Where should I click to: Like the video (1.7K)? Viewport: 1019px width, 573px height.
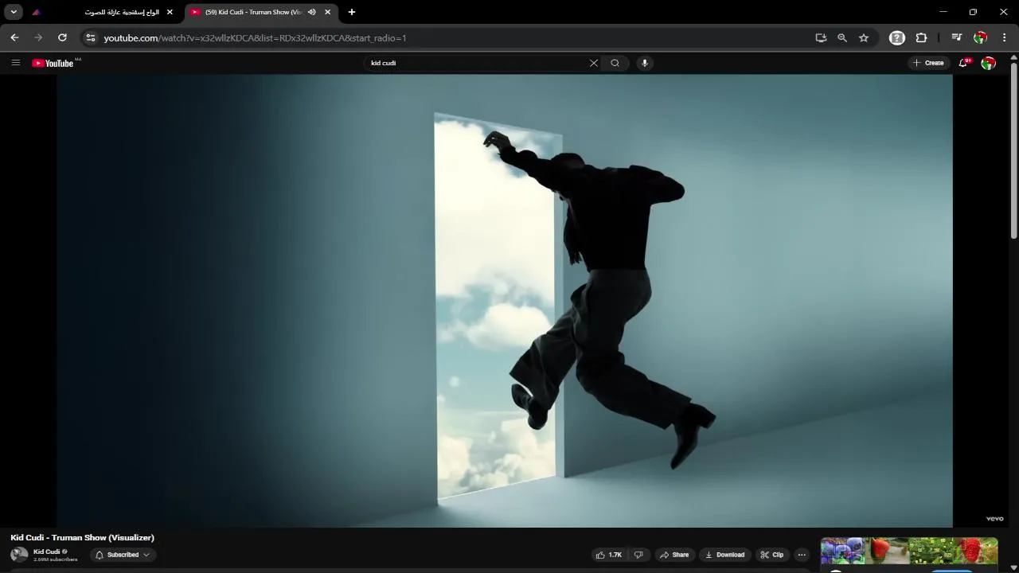tap(609, 555)
